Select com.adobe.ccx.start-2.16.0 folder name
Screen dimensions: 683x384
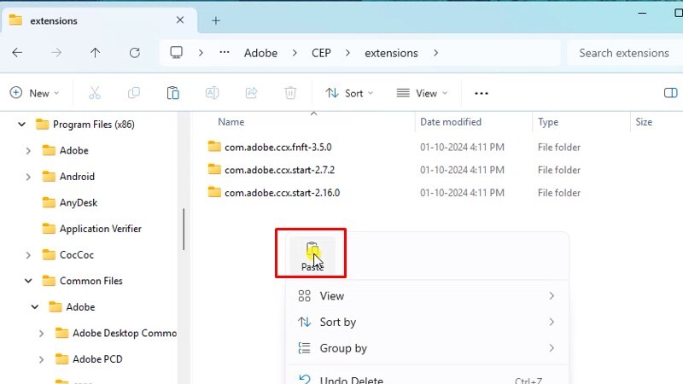[x=283, y=193]
